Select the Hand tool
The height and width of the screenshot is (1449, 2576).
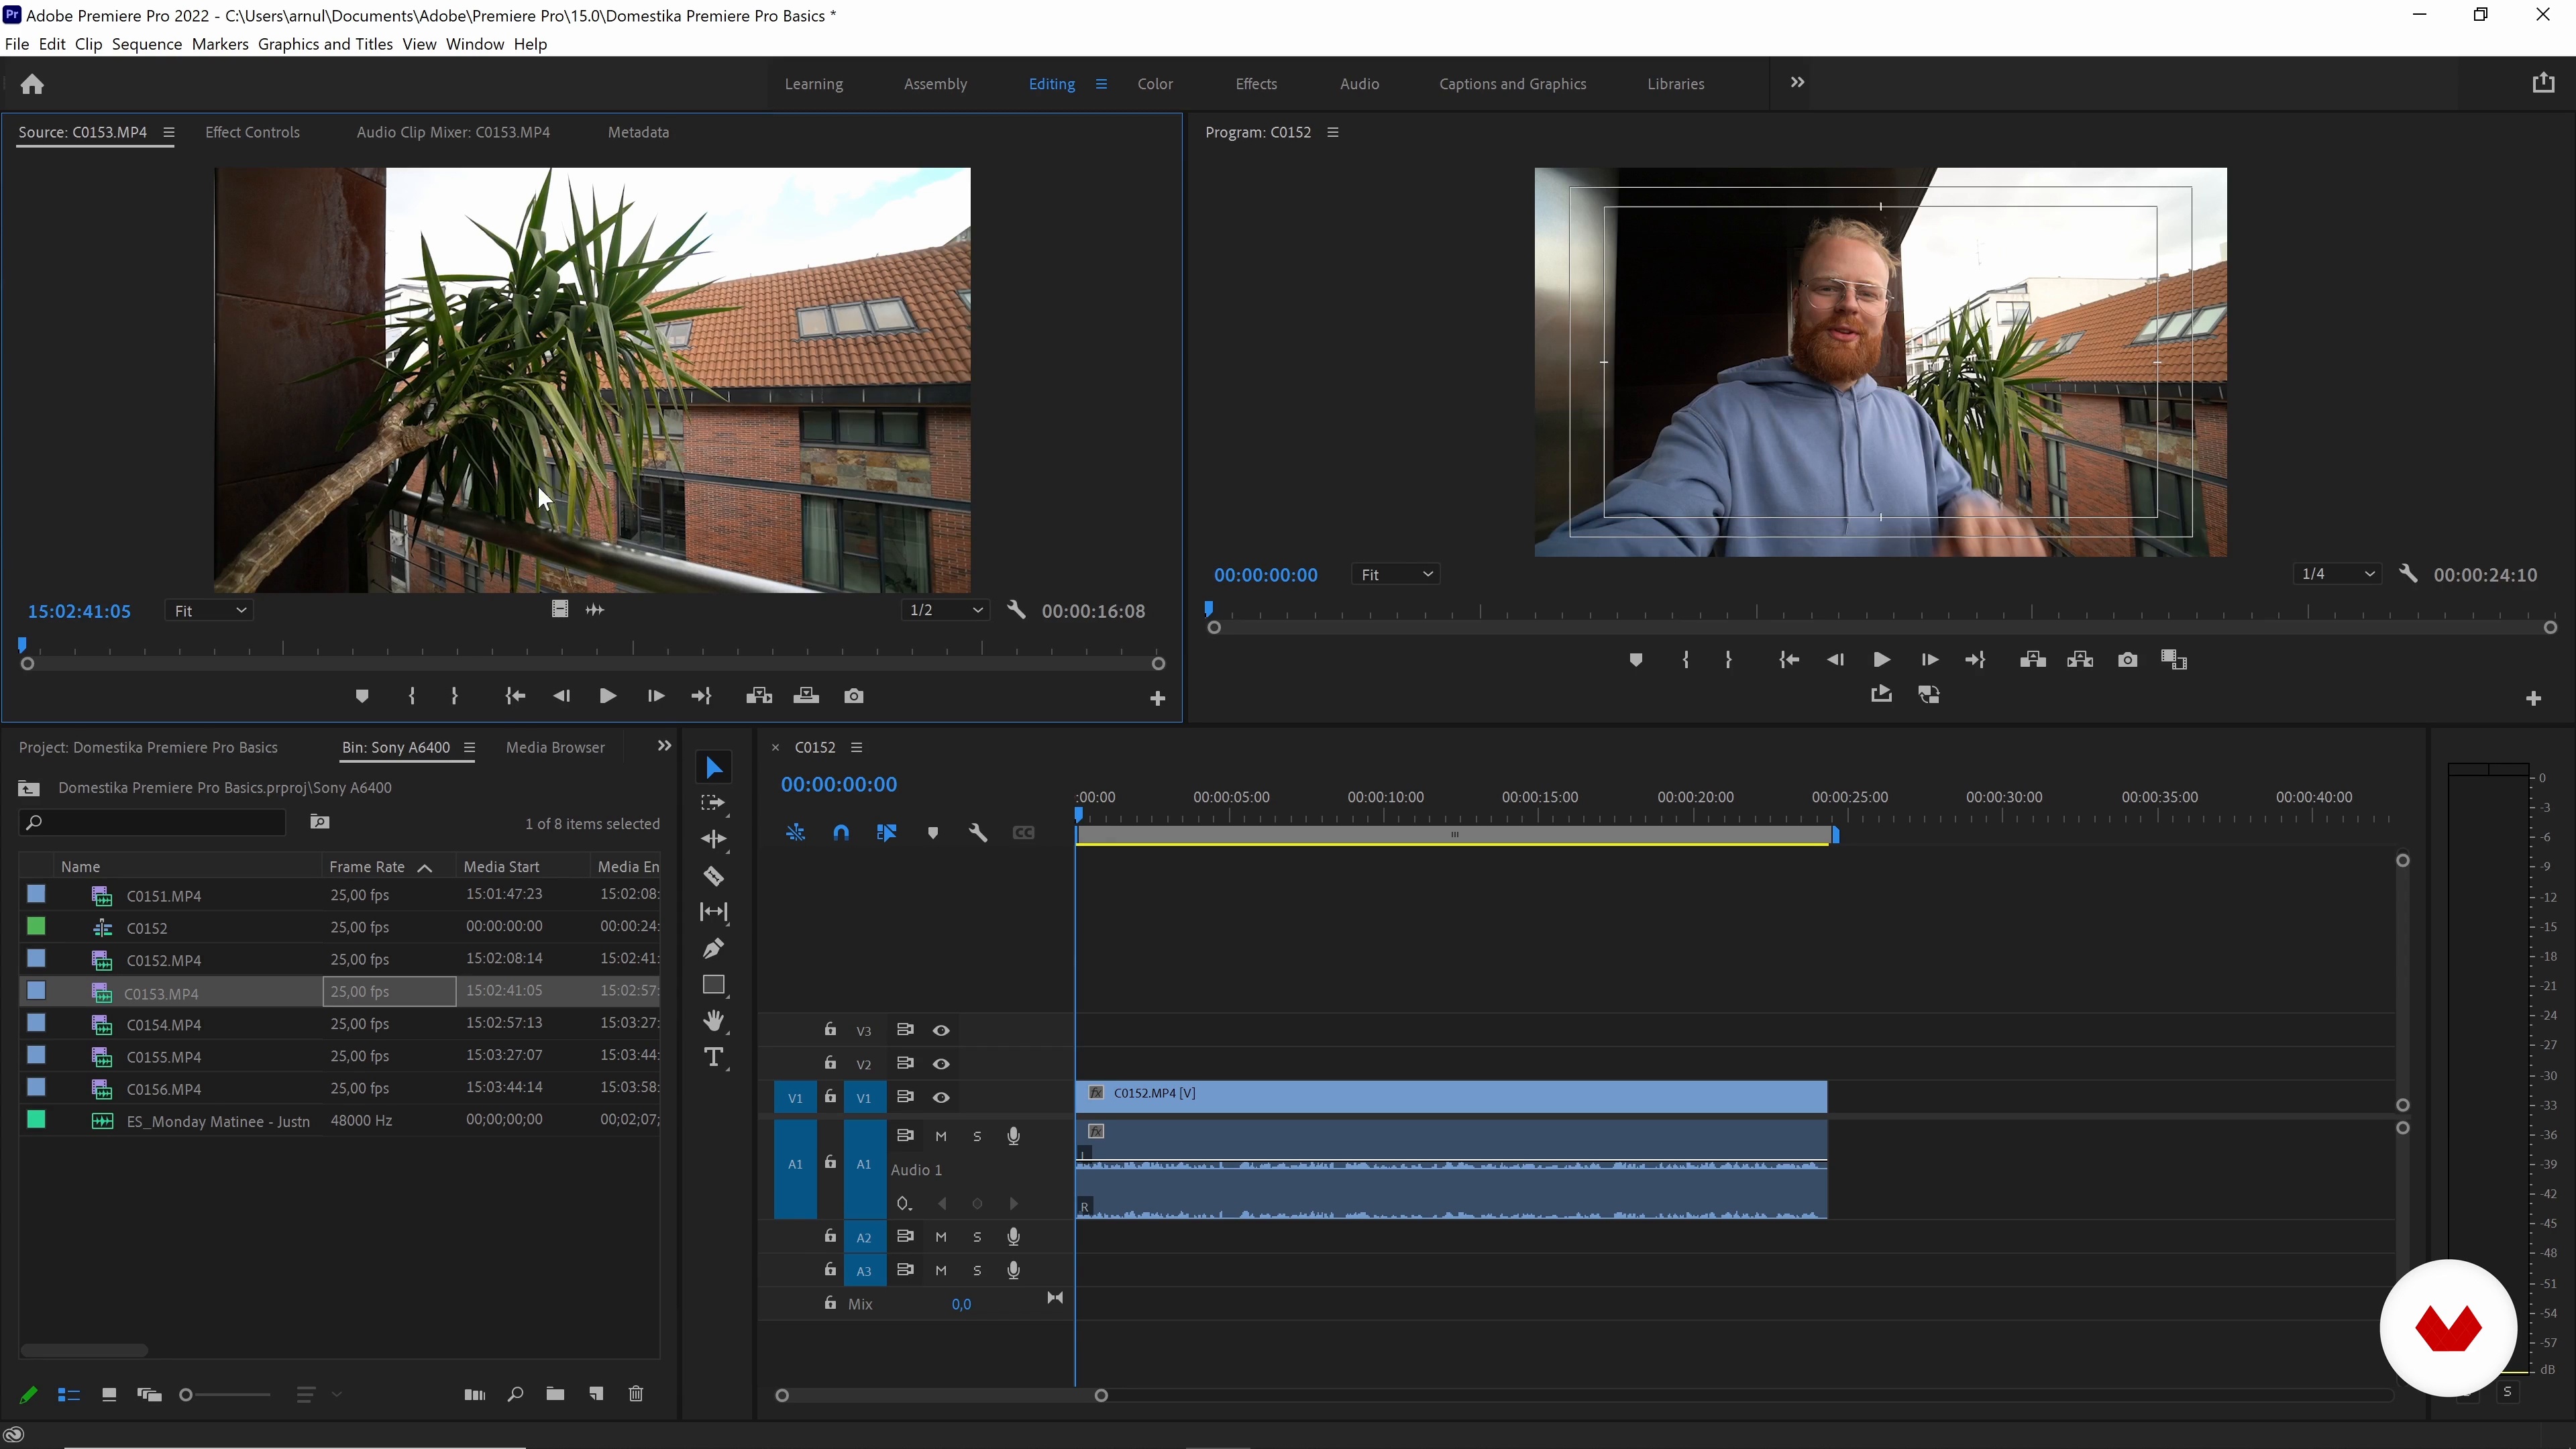click(x=714, y=1021)
